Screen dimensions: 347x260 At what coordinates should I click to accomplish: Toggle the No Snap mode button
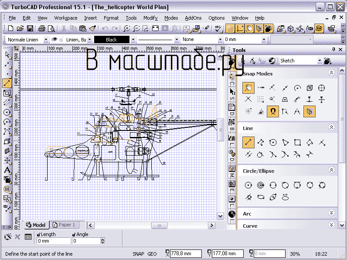click(x=248, y=88)
